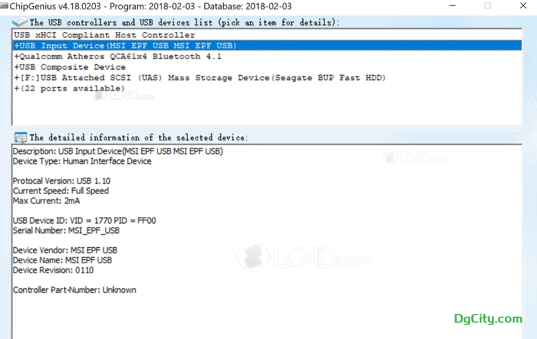Close the ChipGenius application window

point(523,6)
